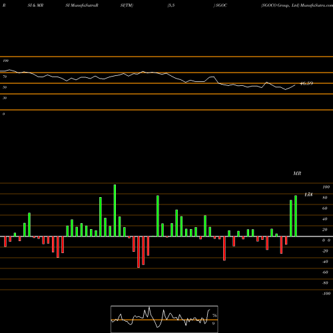Click the 'SI(TM)' header label
Image resolution: width=333 pixels, height=333 pixels.
[127, 5]
